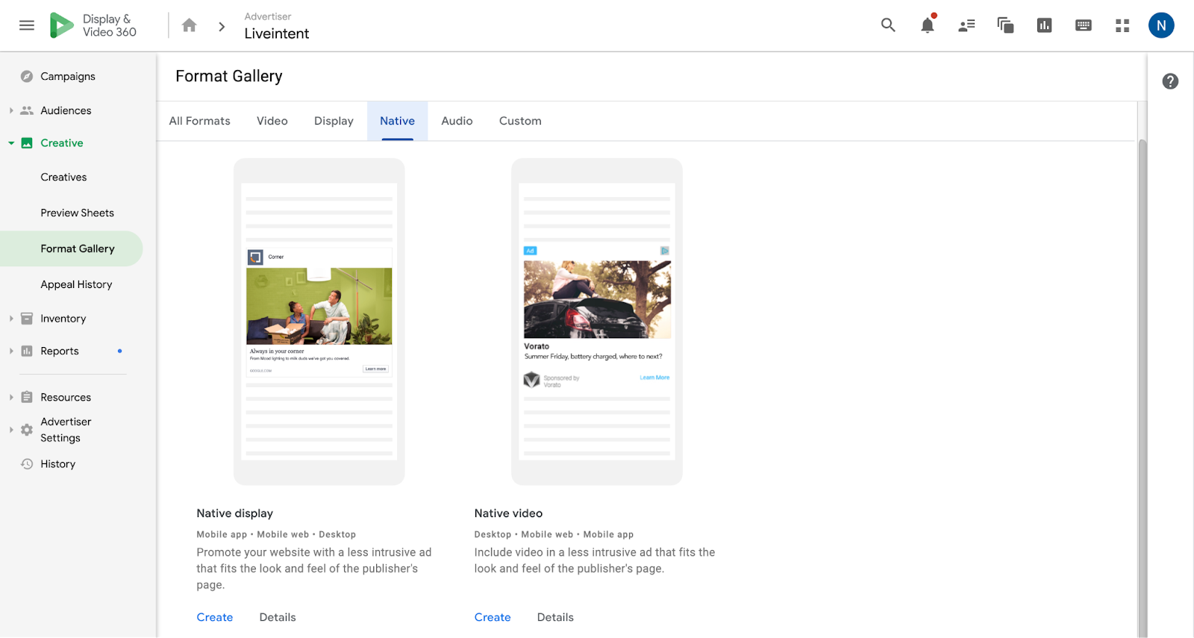Open Preview Sheets in sidebar
Viewport: 1194px width, 638px height.
(78, 213)
